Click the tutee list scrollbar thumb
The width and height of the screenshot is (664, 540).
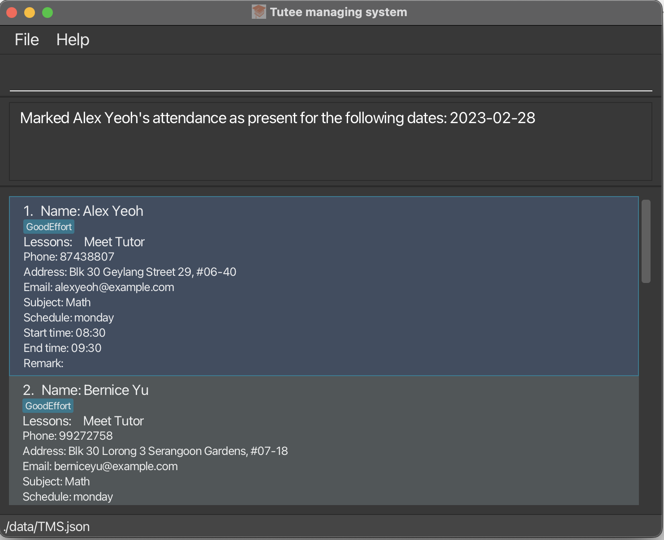click(x=646, y=241)
